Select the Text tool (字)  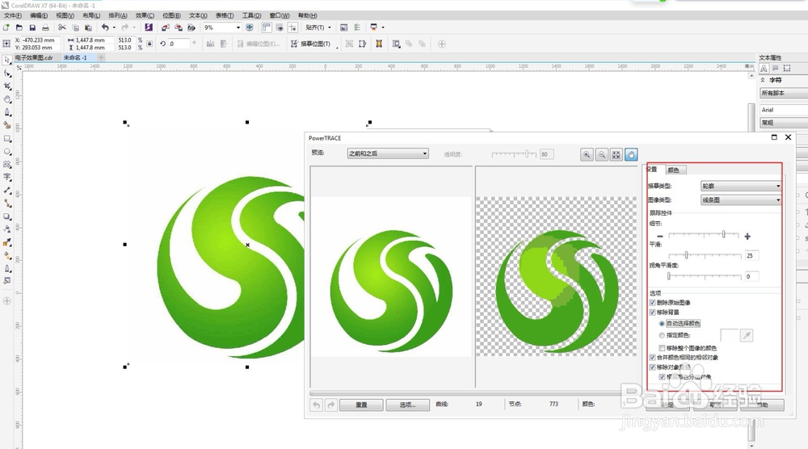6,177
